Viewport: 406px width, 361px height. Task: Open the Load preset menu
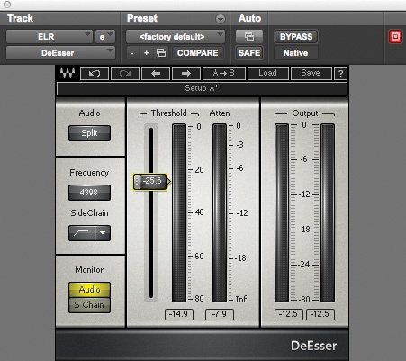267,73
